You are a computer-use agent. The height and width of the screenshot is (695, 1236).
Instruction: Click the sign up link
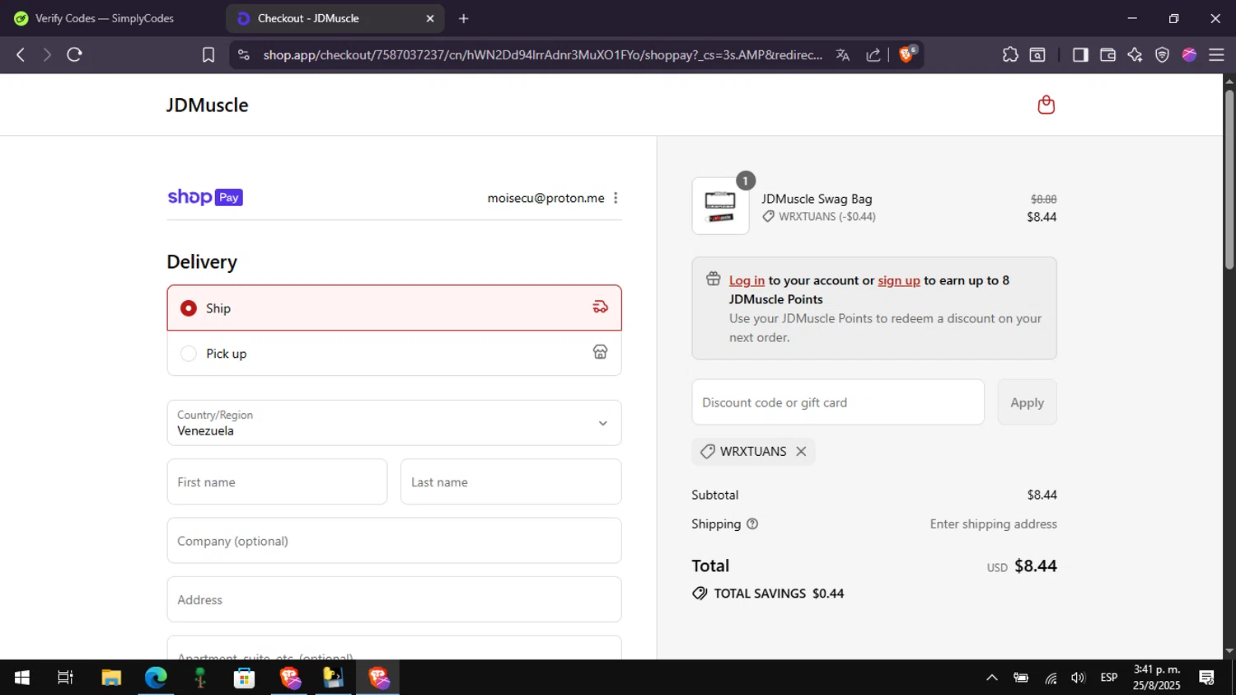click(899, 280)
